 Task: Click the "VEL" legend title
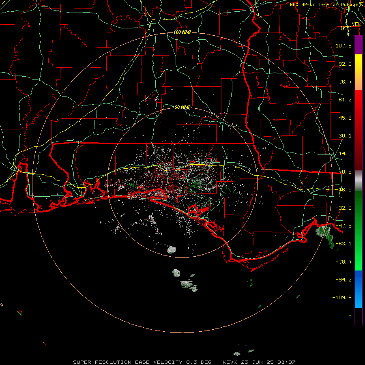[356, 24]
